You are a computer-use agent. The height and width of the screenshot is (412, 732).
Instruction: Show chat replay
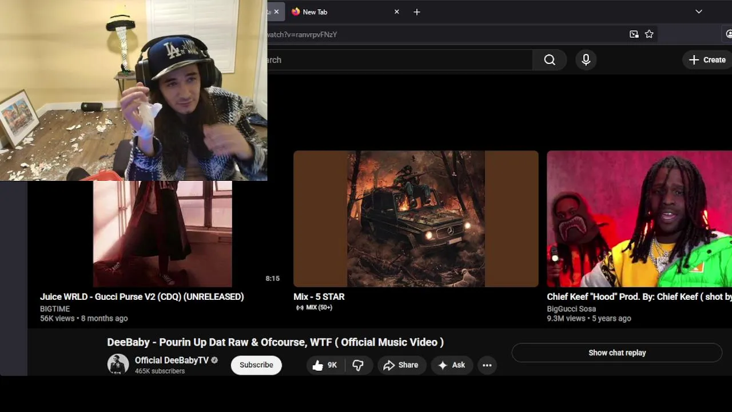(x=617, y=352)
